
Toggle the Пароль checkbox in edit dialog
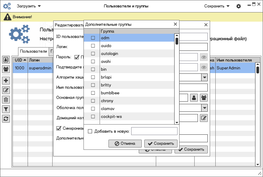click(77, 57)
